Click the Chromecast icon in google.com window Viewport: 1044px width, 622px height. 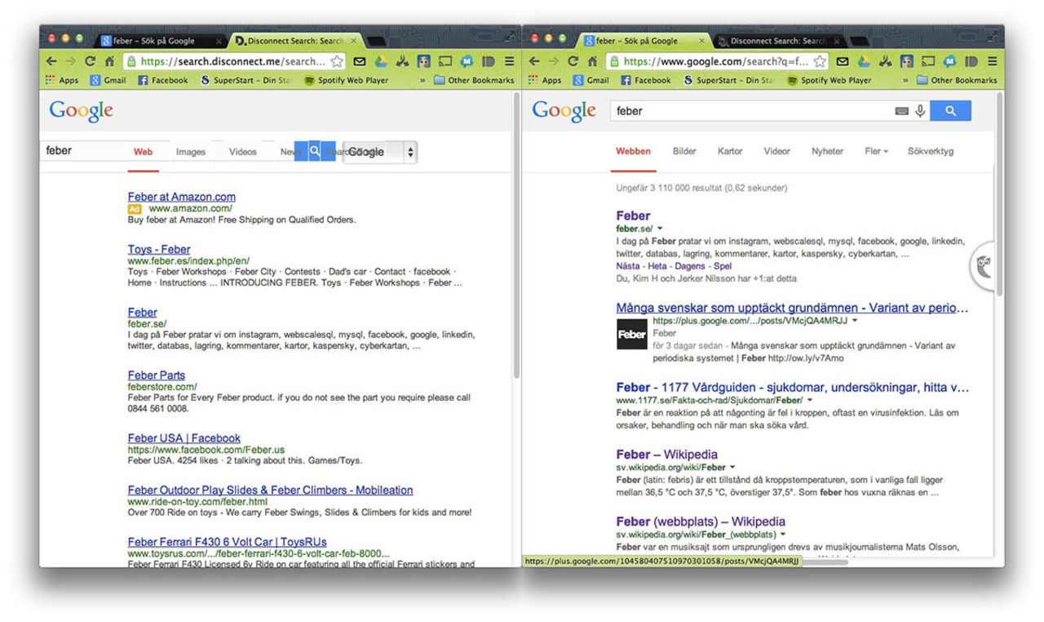point(928,61)
